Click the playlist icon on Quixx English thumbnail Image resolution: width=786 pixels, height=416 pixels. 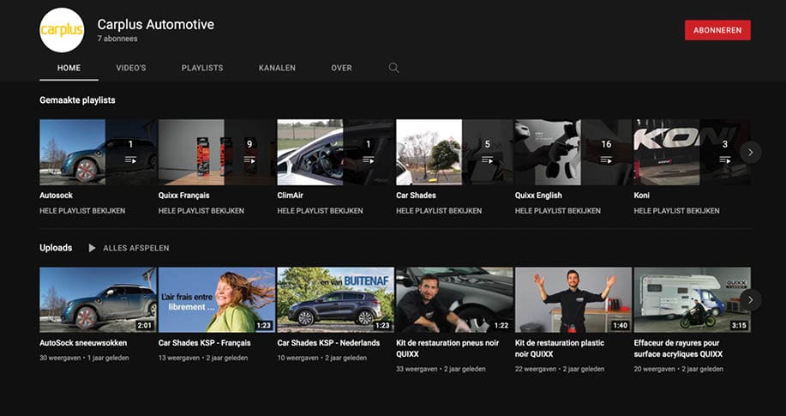[605, 160]
